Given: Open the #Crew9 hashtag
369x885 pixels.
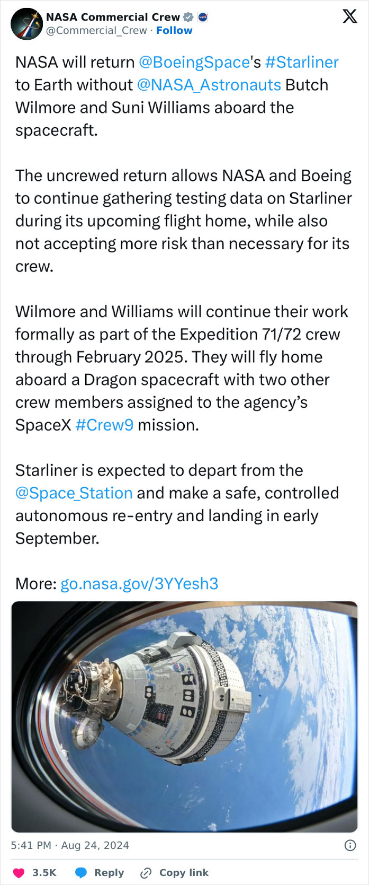Looking at the screenshot, I should pos(104,425).
